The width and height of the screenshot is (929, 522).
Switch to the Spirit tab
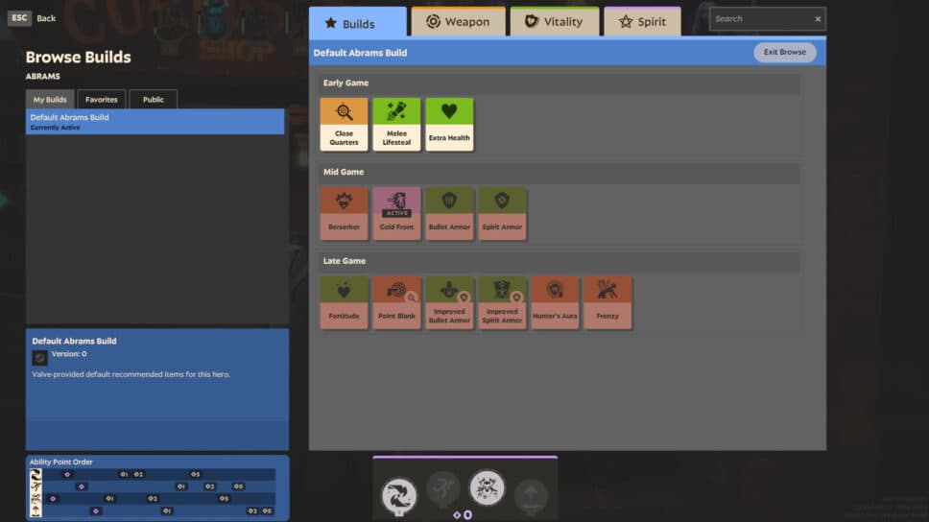(x=642, y=22)
